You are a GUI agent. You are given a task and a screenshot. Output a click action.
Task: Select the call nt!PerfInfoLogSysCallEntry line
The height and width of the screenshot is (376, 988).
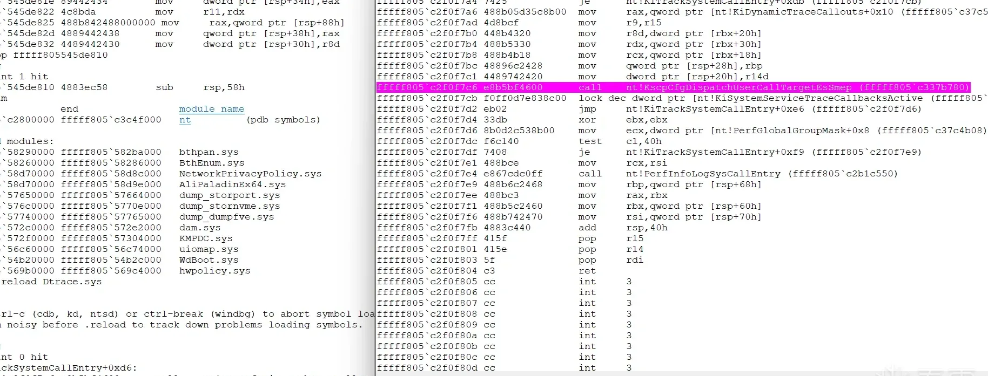[x=637, y=174]
